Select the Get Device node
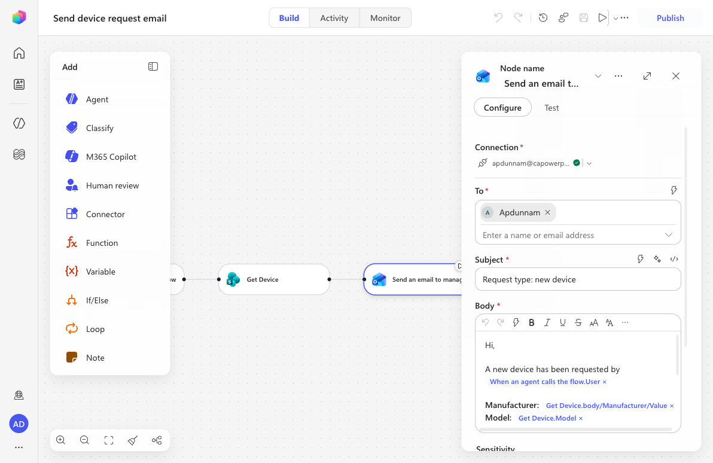Image resolution: width=713 pixels, height=463 pixels. (x=274, y=279)
